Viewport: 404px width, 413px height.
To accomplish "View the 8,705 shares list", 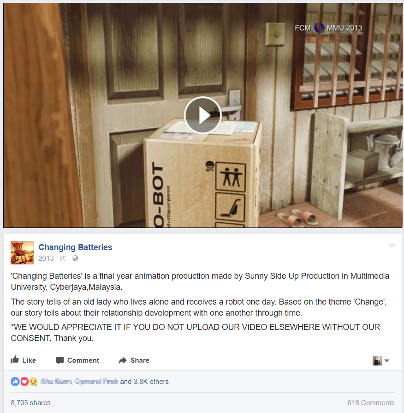I will pos(30,403).
